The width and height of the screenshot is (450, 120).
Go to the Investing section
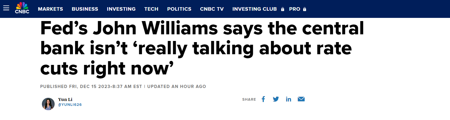click(121, 9)
